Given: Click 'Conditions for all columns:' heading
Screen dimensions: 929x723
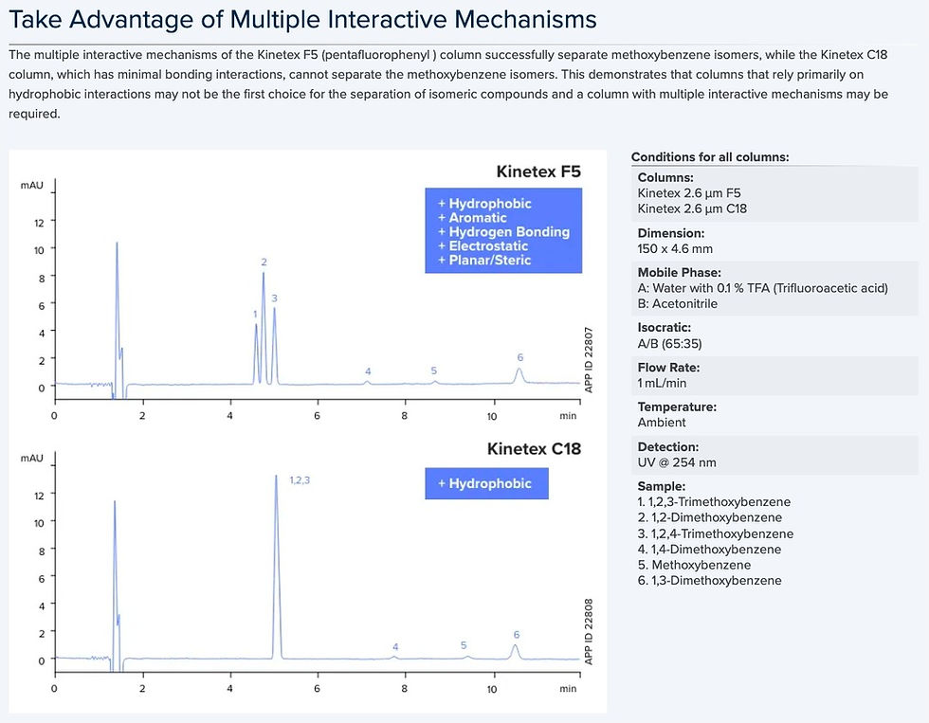Looking at the screenshot, I should (x=710, y=157).
